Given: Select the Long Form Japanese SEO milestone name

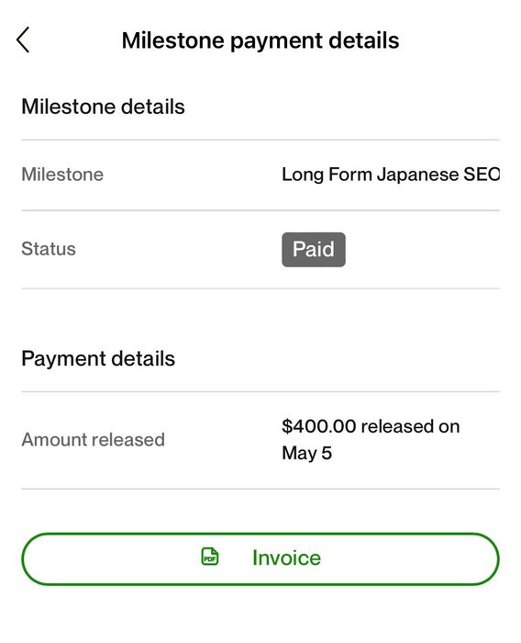Looking at the screenshot, I should point(391,175).
